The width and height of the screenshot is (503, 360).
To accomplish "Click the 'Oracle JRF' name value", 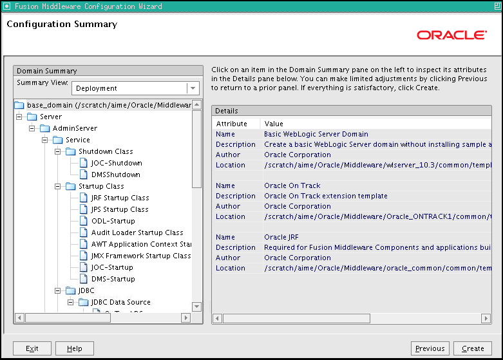I will pos(281,237).
